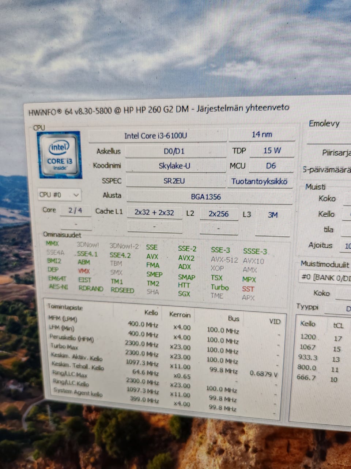Click the VID column header
This screenshot has height=469, width=351.
(x=275, y=322)
